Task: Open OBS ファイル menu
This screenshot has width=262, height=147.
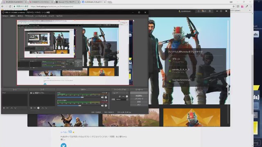Action: tap(5, 16)
